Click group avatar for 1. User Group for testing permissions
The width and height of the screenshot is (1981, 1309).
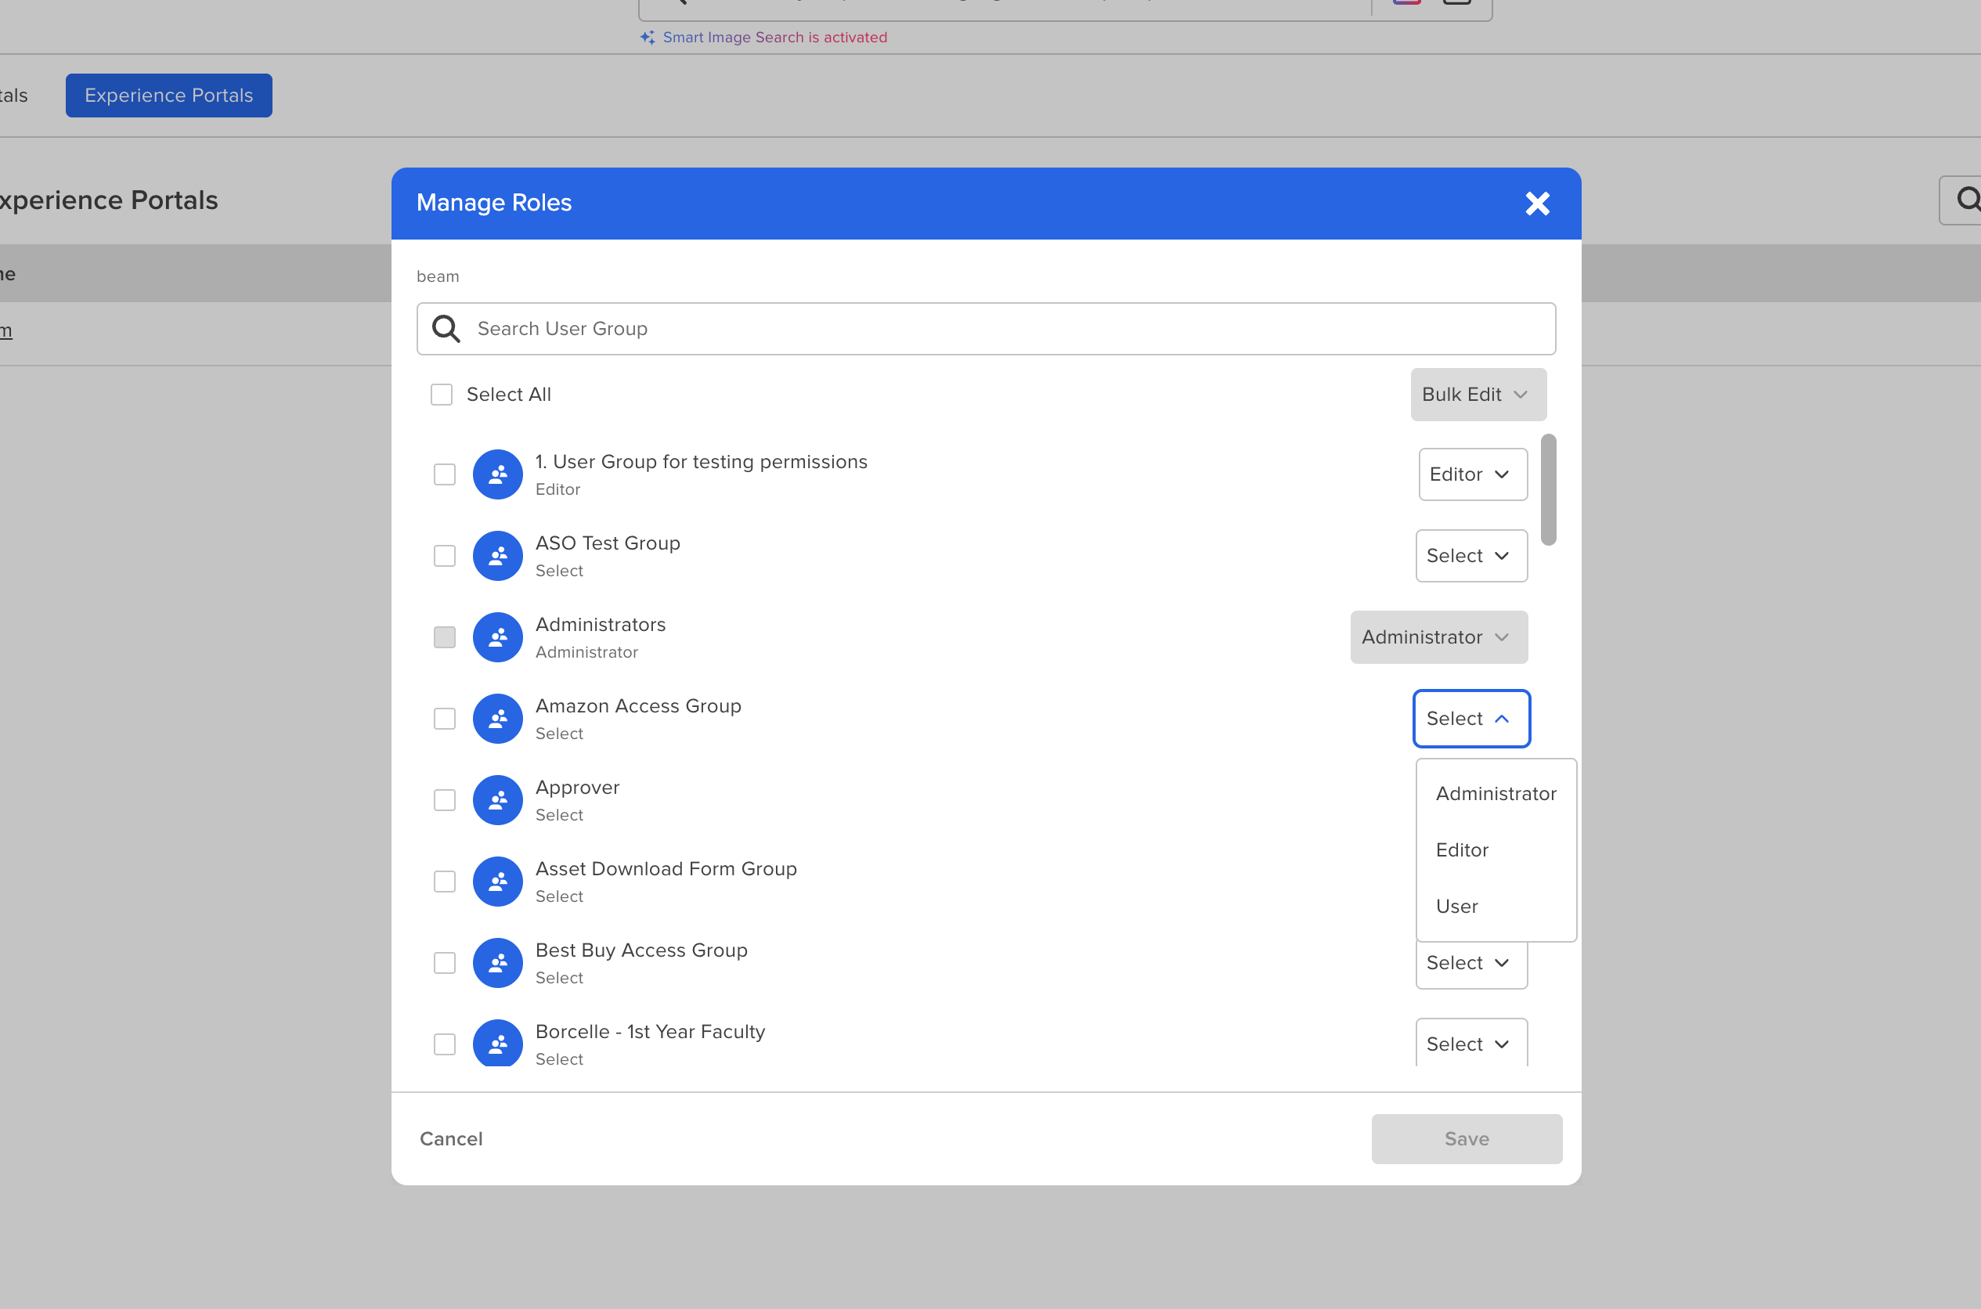497,475
